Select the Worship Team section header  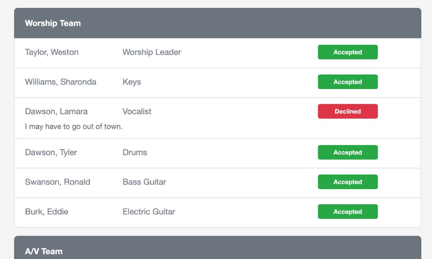click(x=218, y=23)
